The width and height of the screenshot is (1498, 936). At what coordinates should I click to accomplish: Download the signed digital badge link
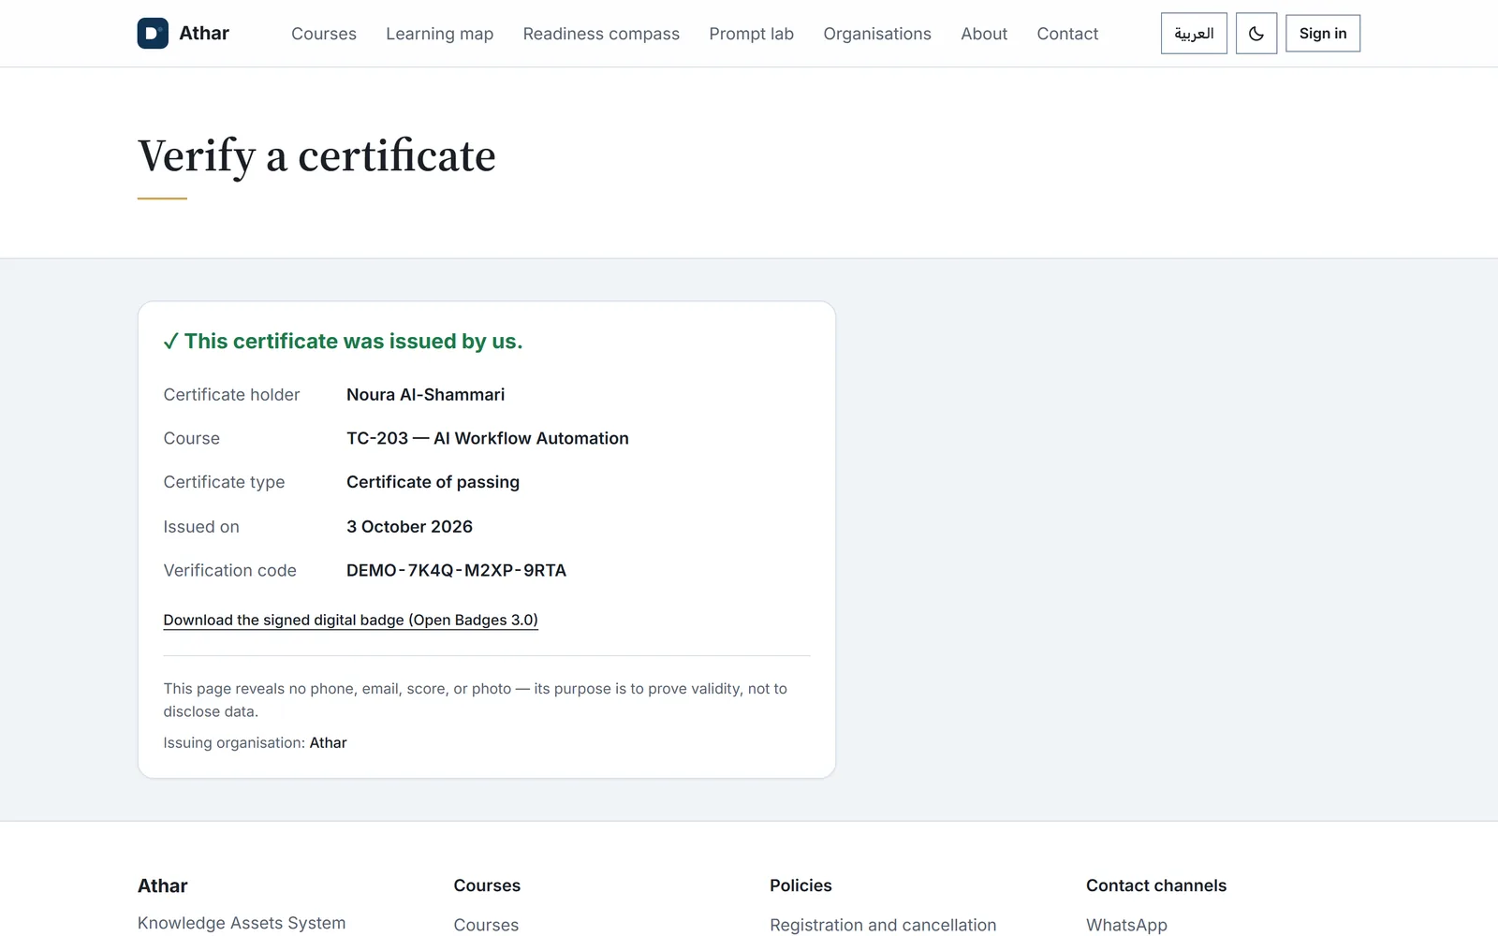tap(350, 620)
